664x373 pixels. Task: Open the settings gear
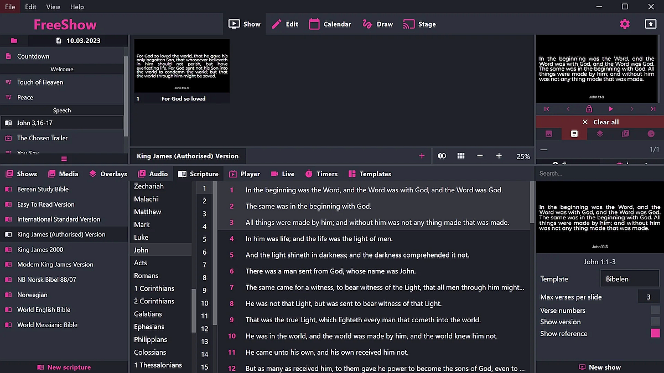[625, 24]
